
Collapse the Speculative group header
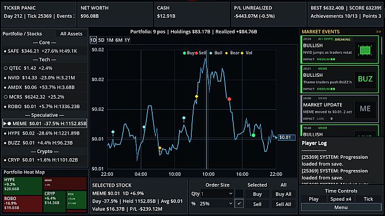tap(44, 115)
